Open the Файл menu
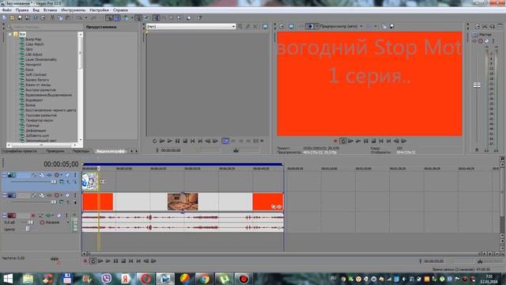 click(7, 10)
